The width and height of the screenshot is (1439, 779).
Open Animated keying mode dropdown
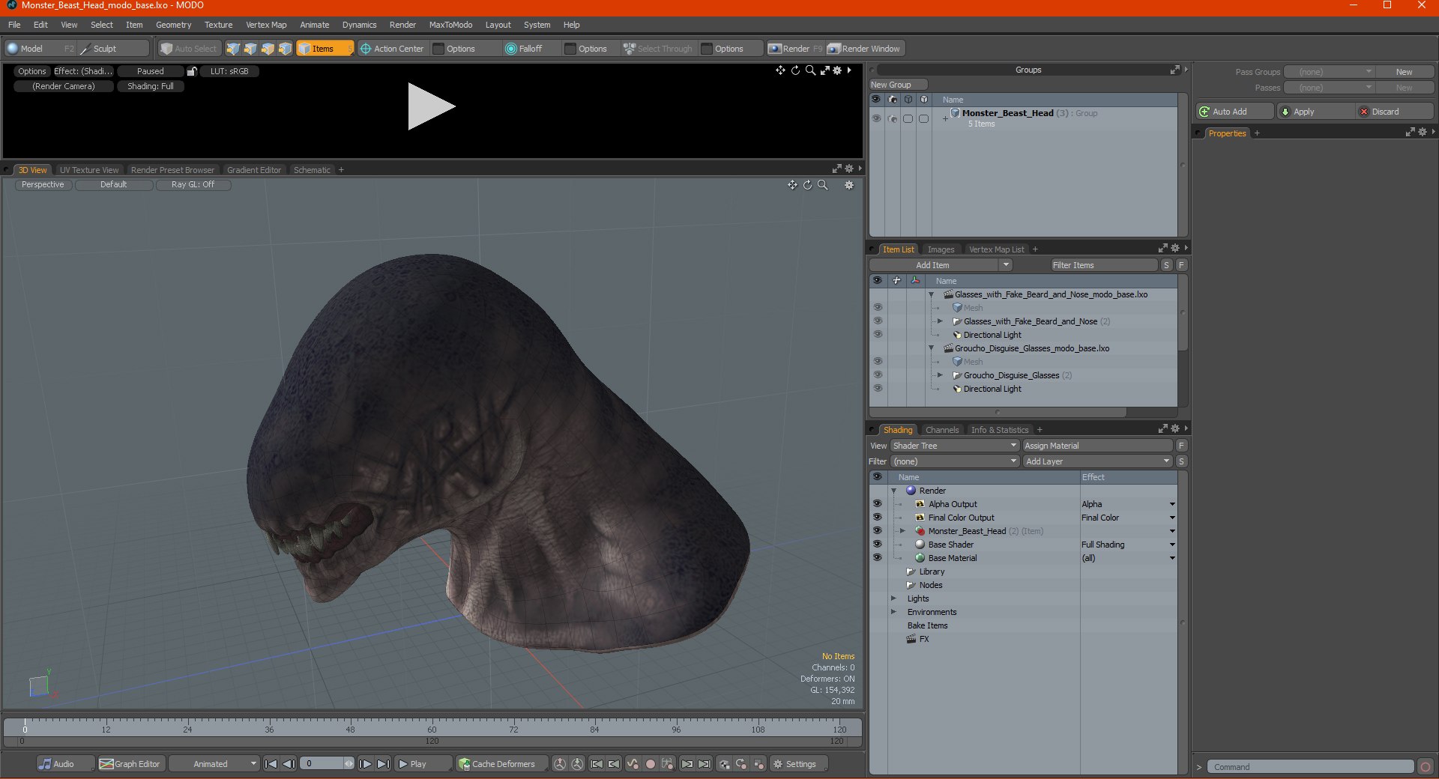(x=214, y=764)
